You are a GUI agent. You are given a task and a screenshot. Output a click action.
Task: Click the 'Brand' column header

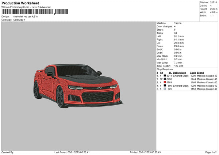[200, 73]
